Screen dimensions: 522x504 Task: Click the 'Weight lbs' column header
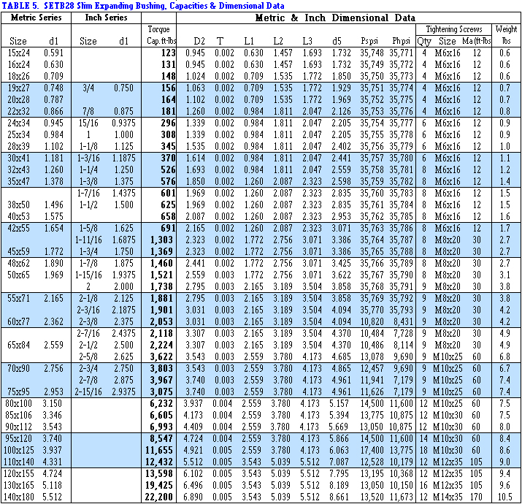point(506,35)
